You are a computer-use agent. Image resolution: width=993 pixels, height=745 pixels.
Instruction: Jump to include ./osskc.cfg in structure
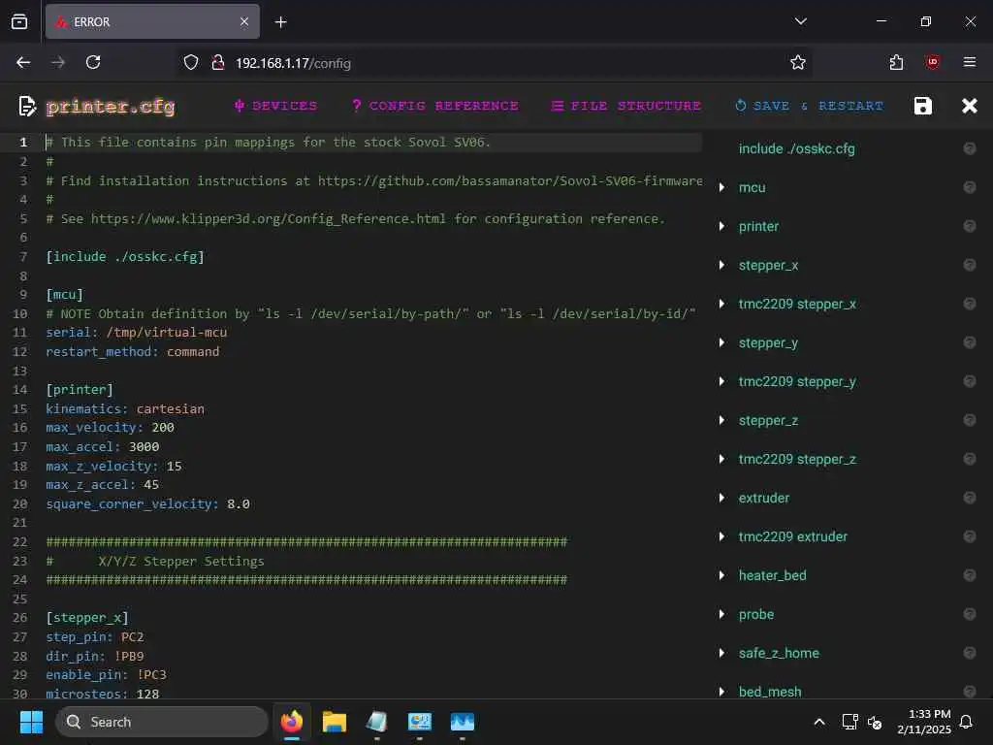(796, 148)
